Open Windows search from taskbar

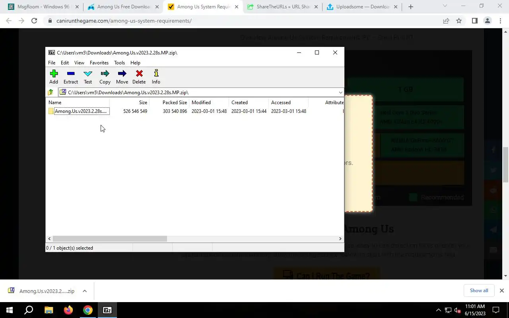click(29, 310)
